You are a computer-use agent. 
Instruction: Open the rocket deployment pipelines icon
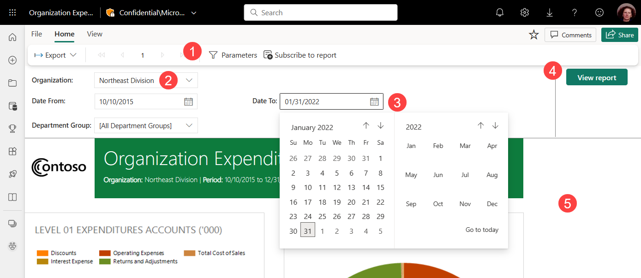tap(12, 174)
